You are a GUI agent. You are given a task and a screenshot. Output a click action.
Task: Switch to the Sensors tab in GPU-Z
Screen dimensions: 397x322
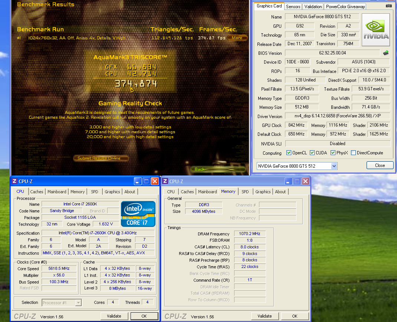(293, 7)
